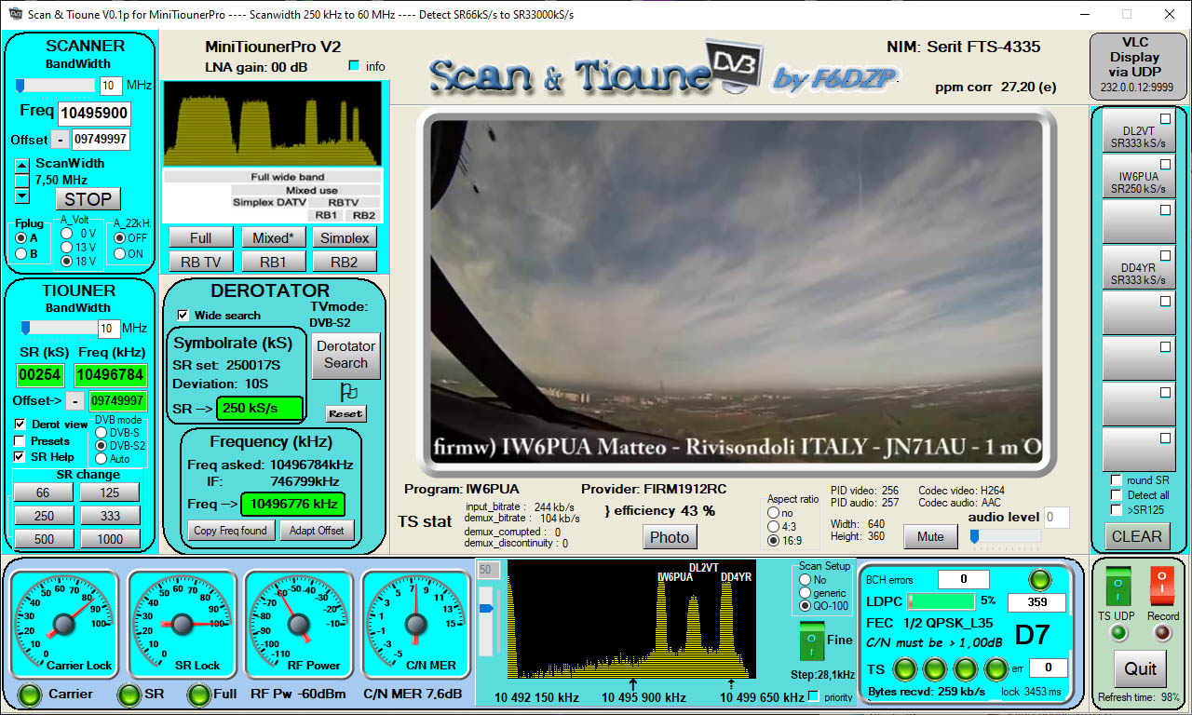Switch to Simplex band mode

(345, 237)
